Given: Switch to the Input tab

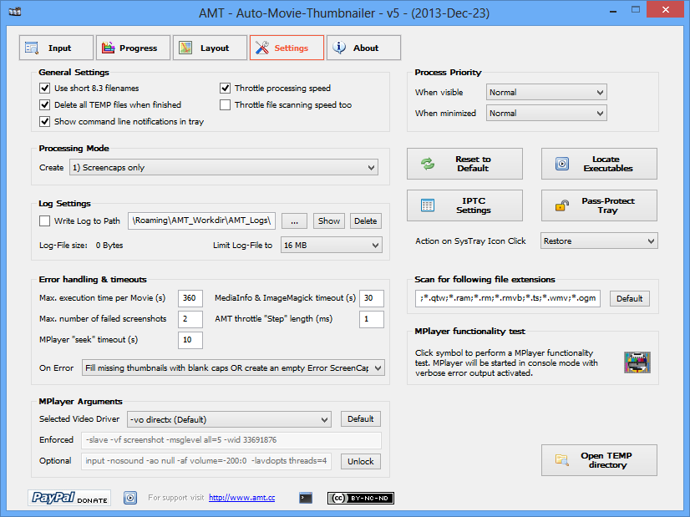Looking at the screenshot, I should [56, 48].
